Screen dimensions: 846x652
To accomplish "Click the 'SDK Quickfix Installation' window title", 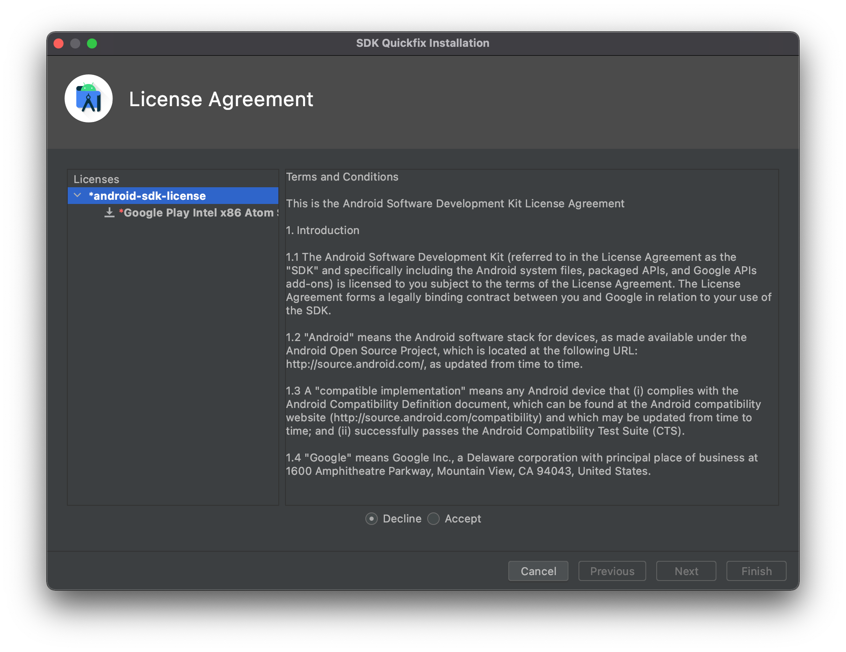I will (423, 43).
